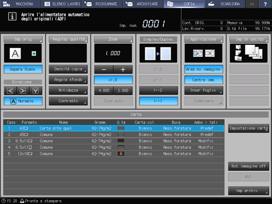Select tray 1 A3 Carta alta qual
Screen dimensions: 272x204
click(114, 128)
